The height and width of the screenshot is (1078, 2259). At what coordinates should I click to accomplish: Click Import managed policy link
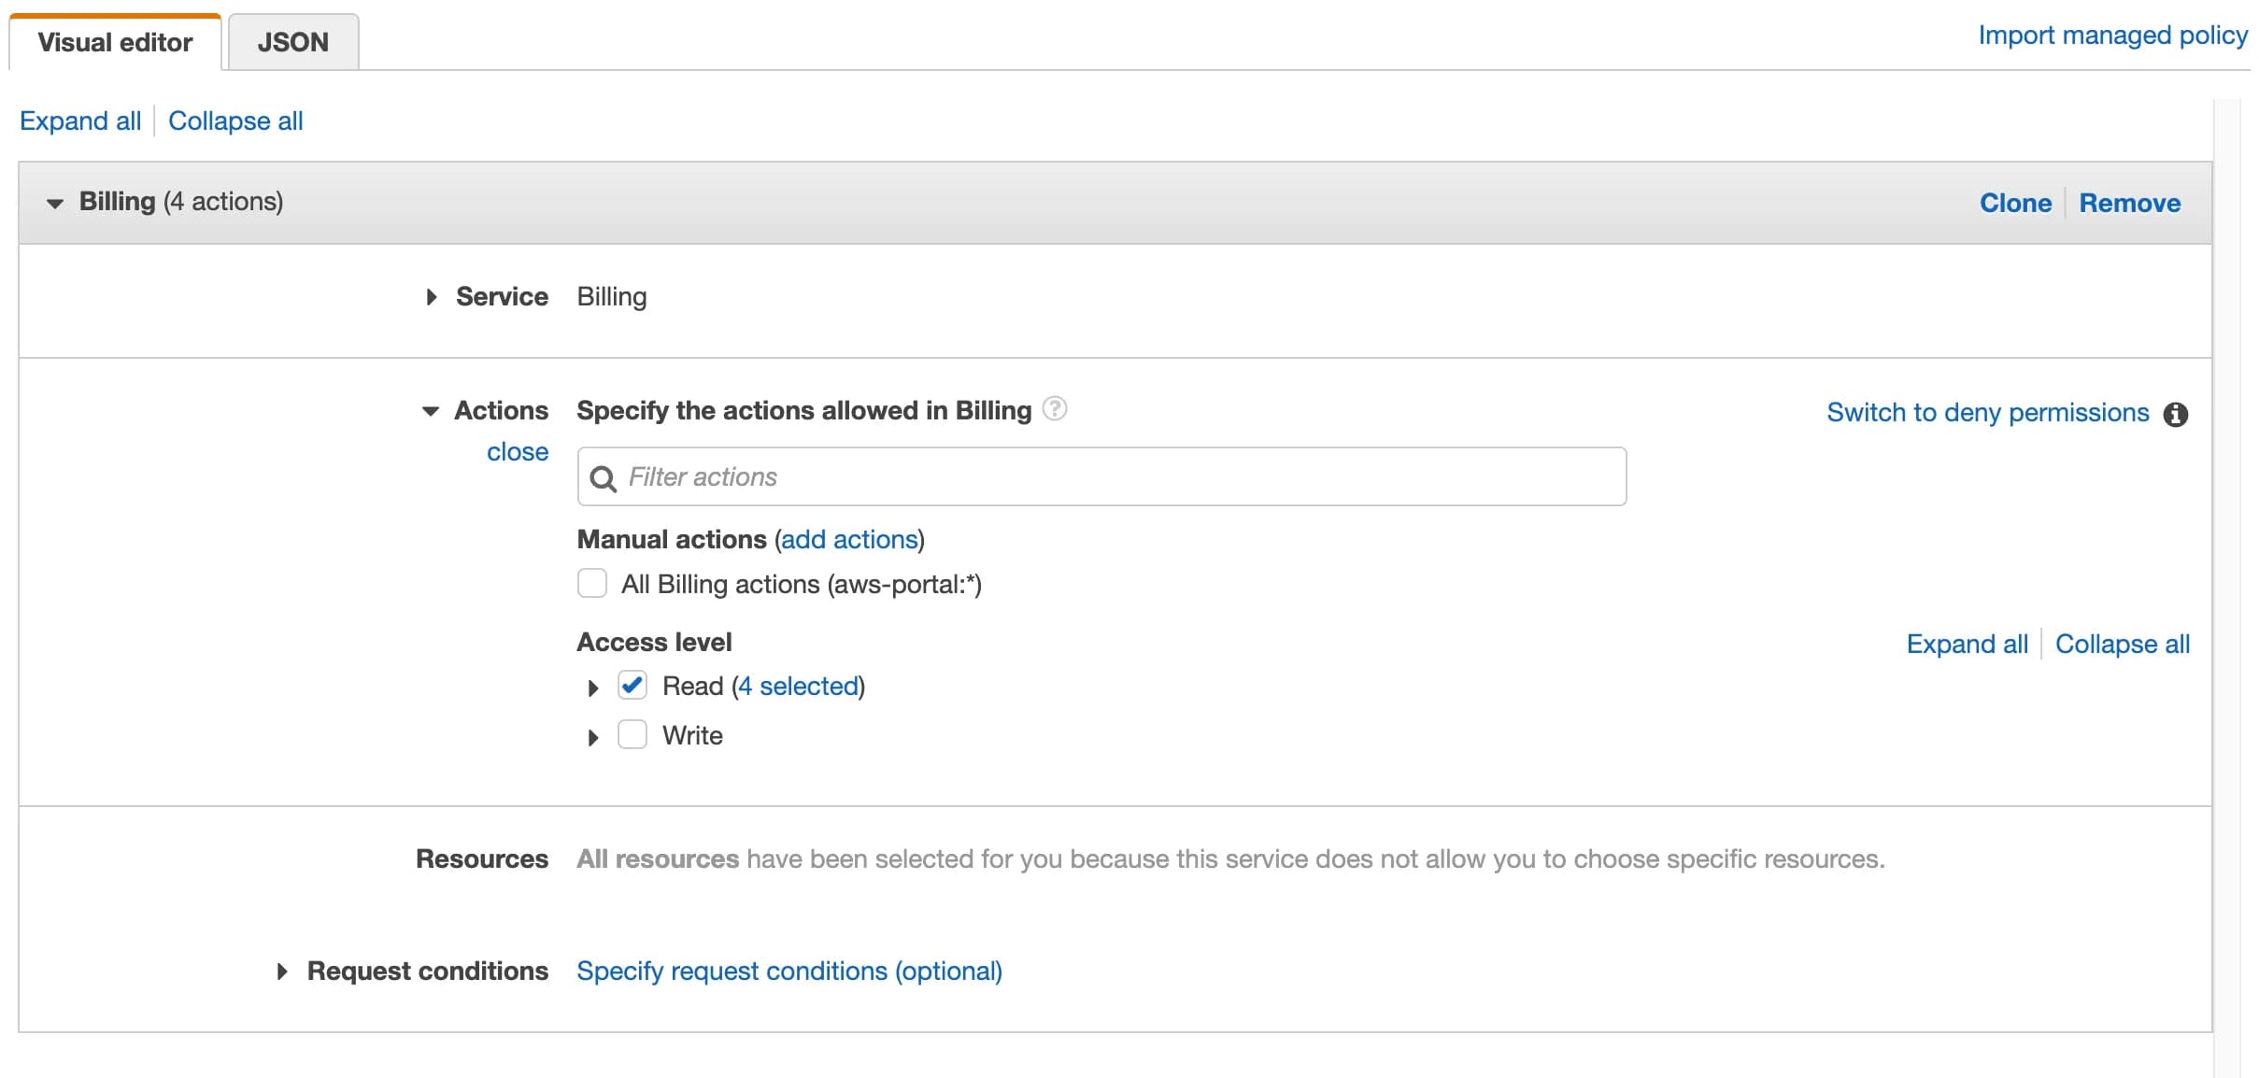(x=2111, y=35)
